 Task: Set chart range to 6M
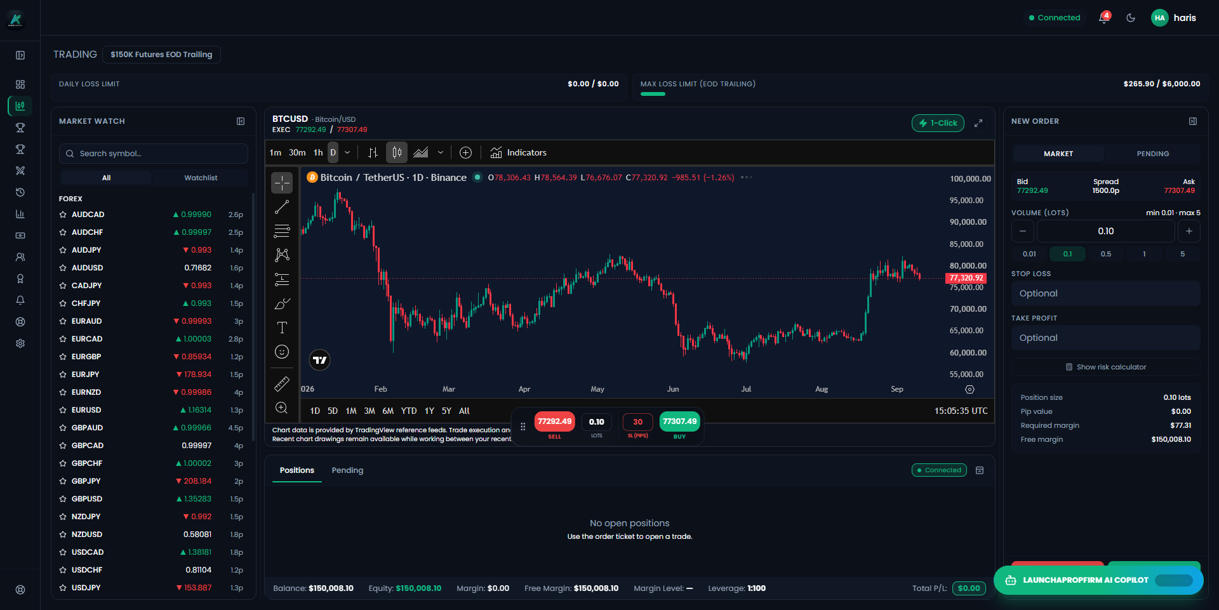[x=388, y=411]
